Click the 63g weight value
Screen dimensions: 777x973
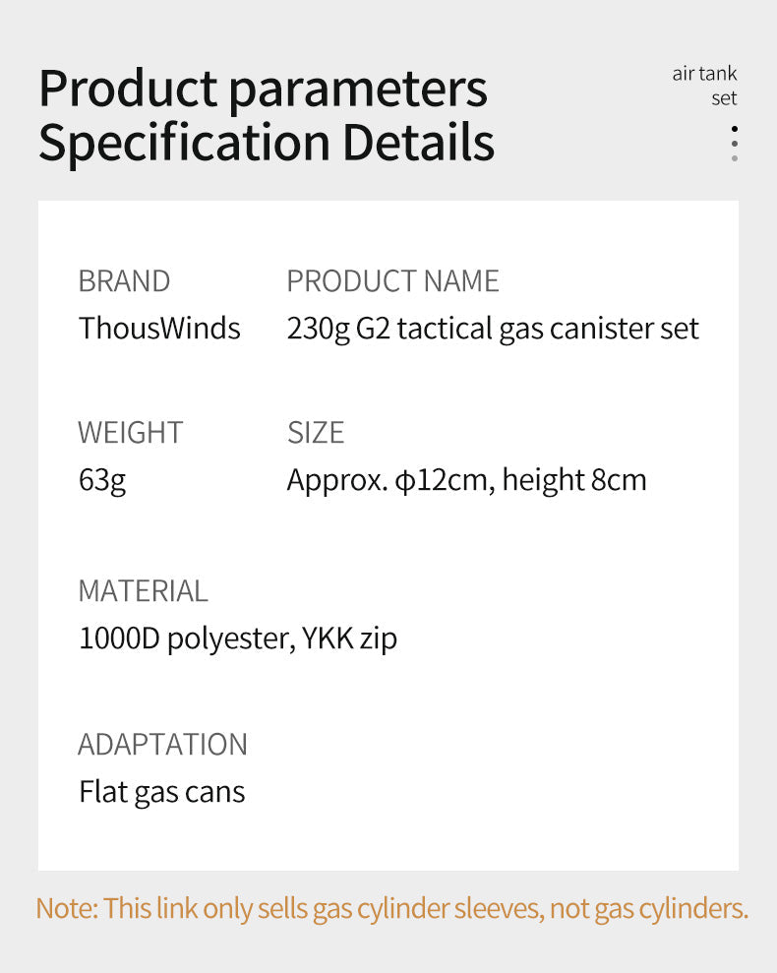(x=102, y=481)
